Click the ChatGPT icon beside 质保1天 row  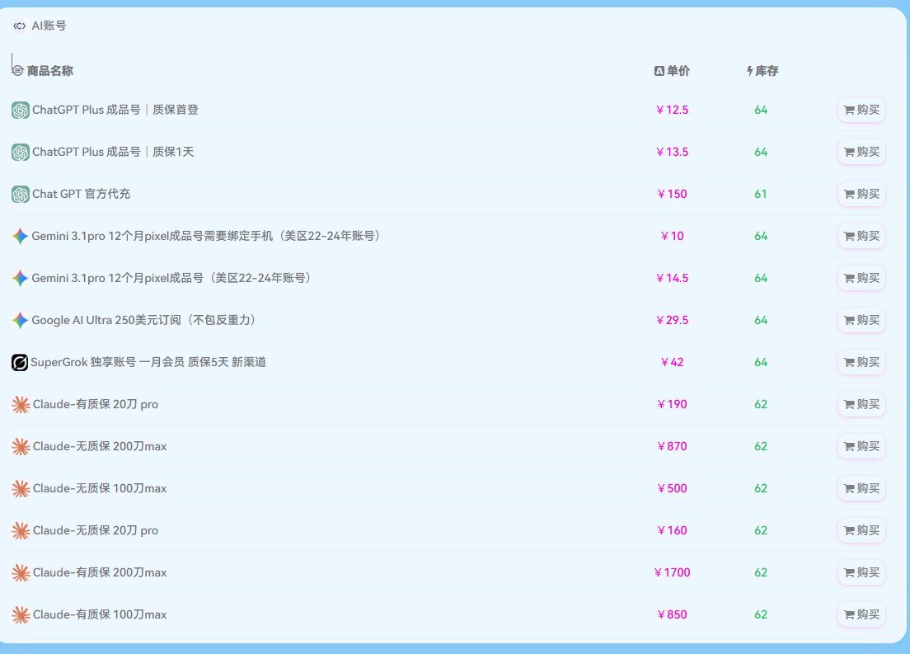tap(21, 153)
